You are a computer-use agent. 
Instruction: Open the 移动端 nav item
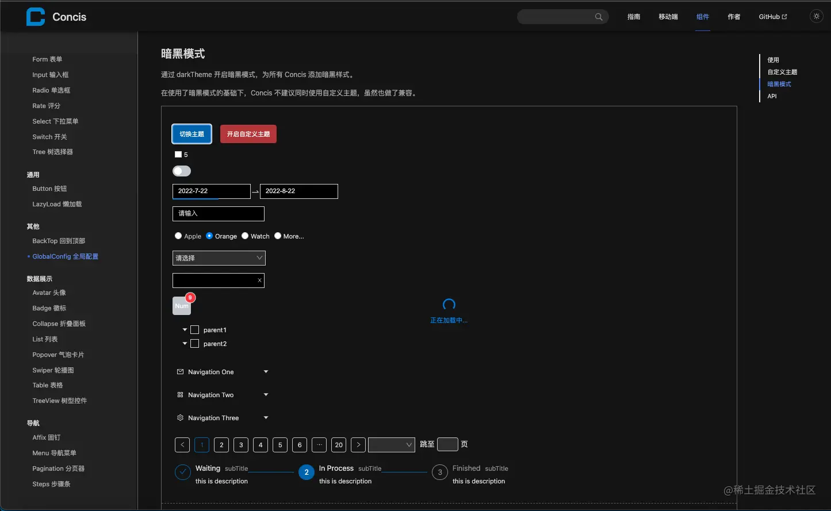tap(668, 17)
